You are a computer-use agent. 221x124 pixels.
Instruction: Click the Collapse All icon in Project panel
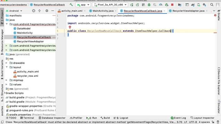coord(39,11)
